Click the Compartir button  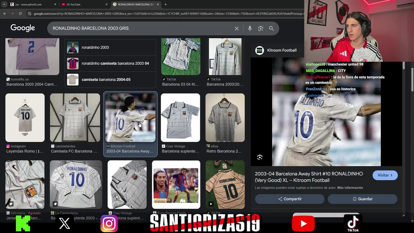[x=290, y=199]
